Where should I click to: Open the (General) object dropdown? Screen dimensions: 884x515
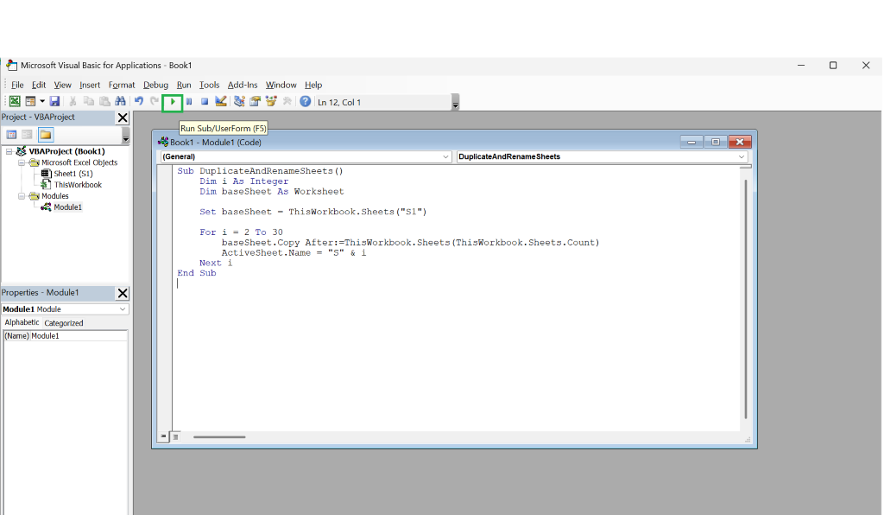tap(306, 156)
